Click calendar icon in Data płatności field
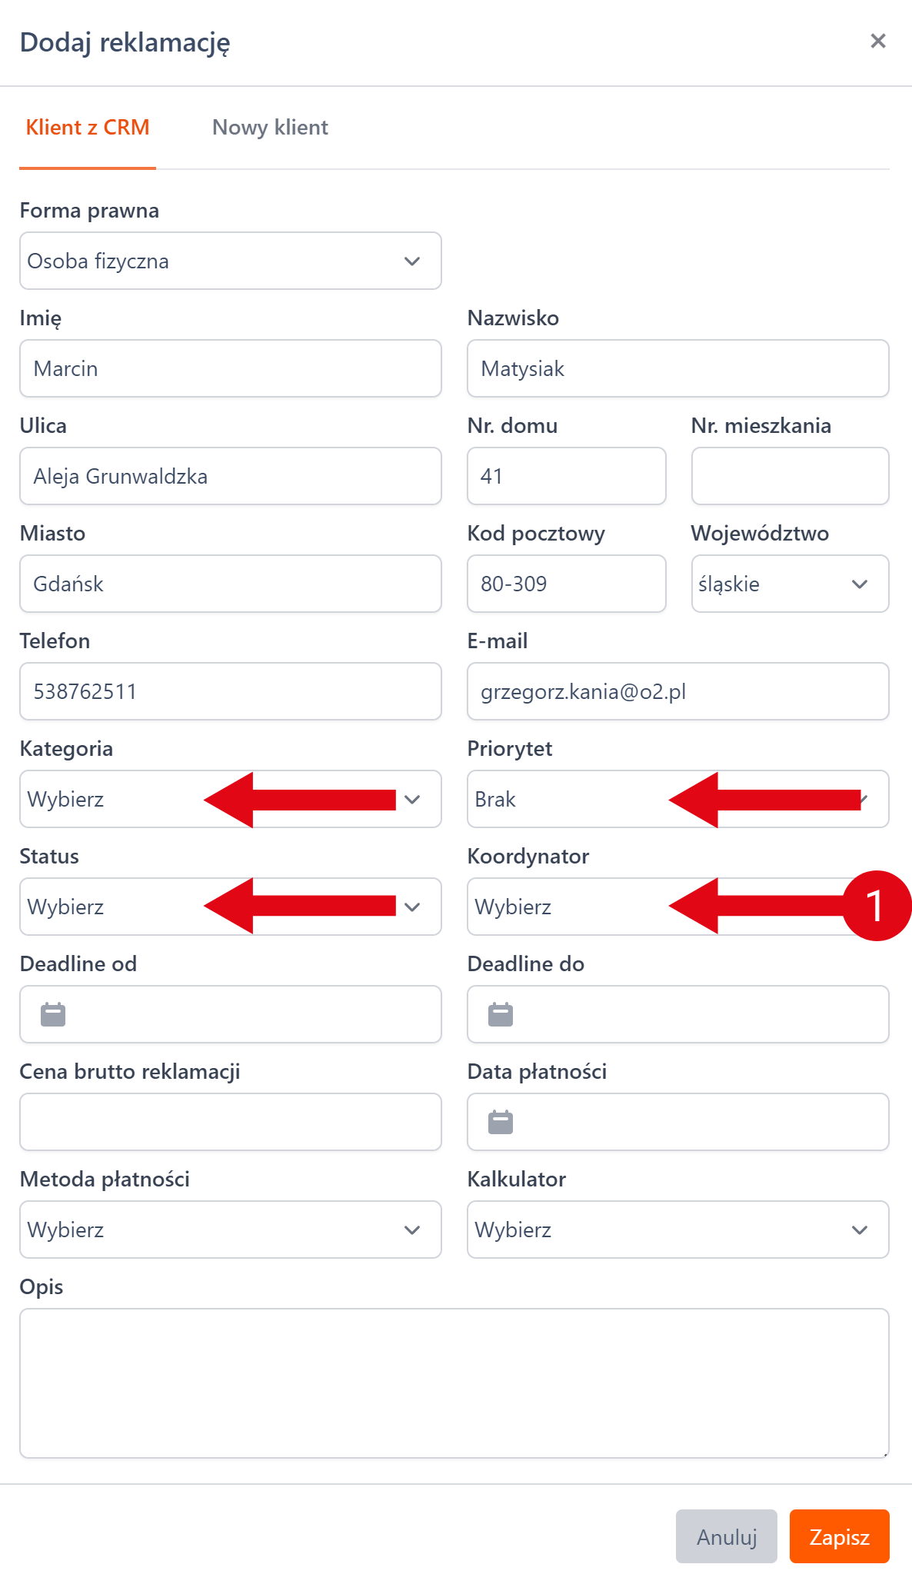Screen dimensions: 912x1574 [501, 1122]
